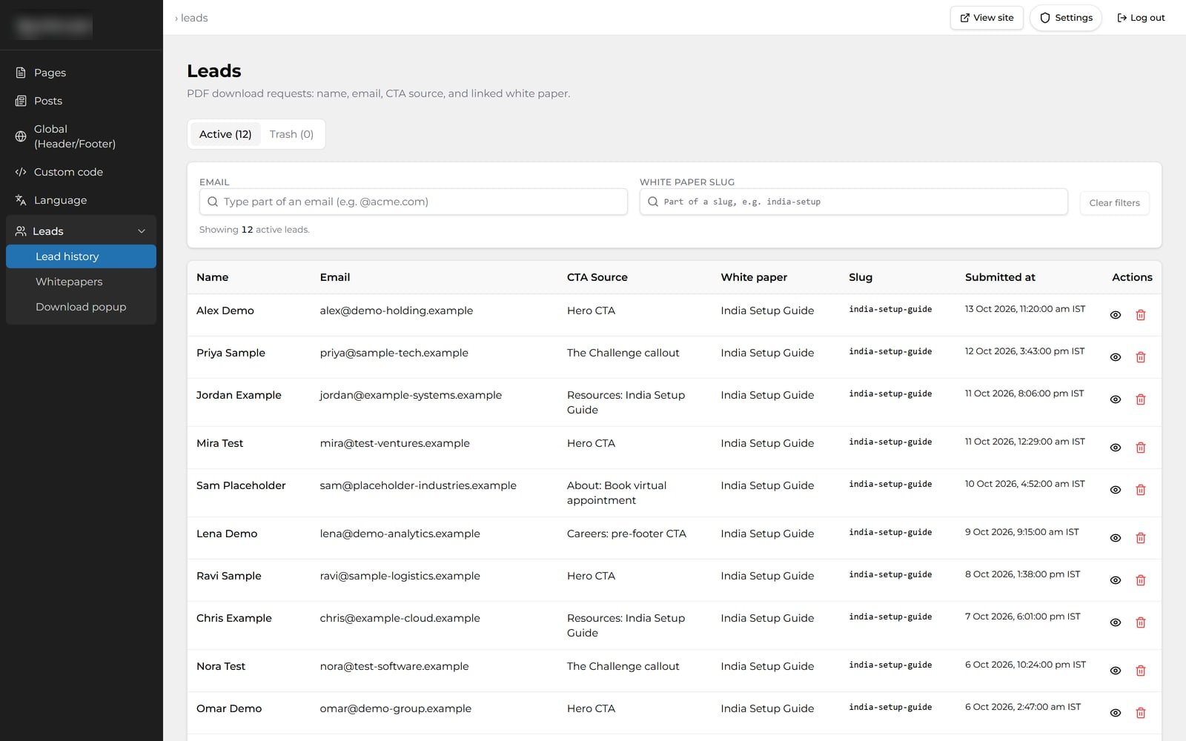The height and width of the screenshot is (741, 1186).
Task: Delete Alex Demo lead with trash icon
Action: pyautogui.click(x=1141, y=315)
